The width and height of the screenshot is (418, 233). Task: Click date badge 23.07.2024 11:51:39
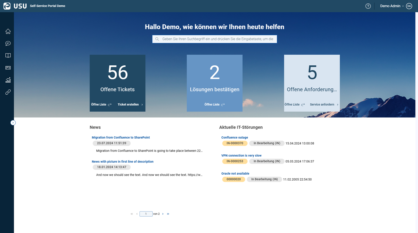[112, 143]
